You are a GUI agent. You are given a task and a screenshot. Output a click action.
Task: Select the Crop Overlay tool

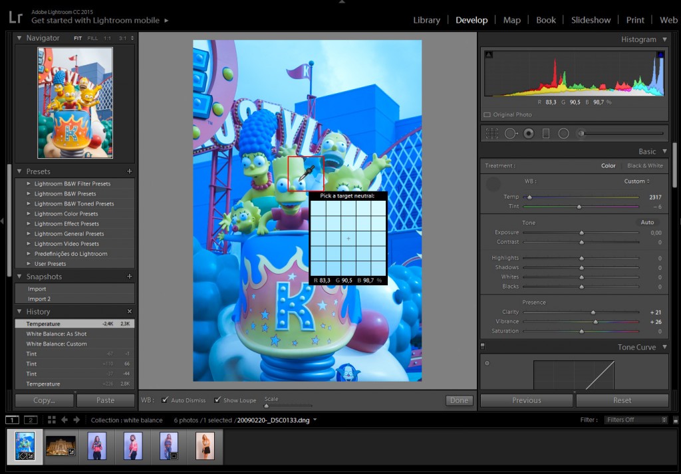[492, 133]
